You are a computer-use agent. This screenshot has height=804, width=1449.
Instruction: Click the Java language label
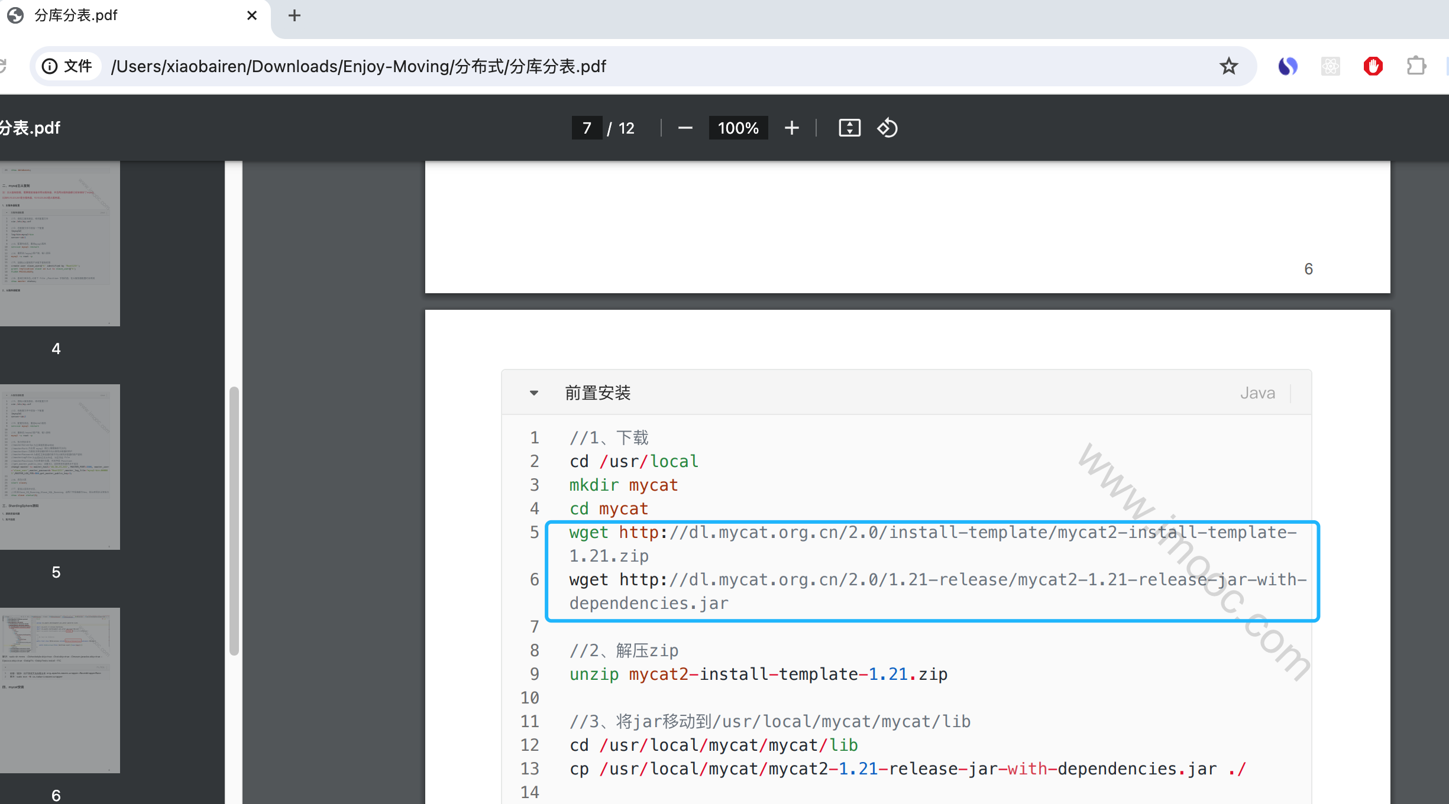tap(1257, 393)
